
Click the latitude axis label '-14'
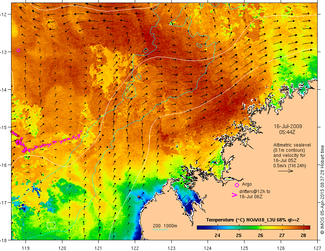click(x=4, y=90)
